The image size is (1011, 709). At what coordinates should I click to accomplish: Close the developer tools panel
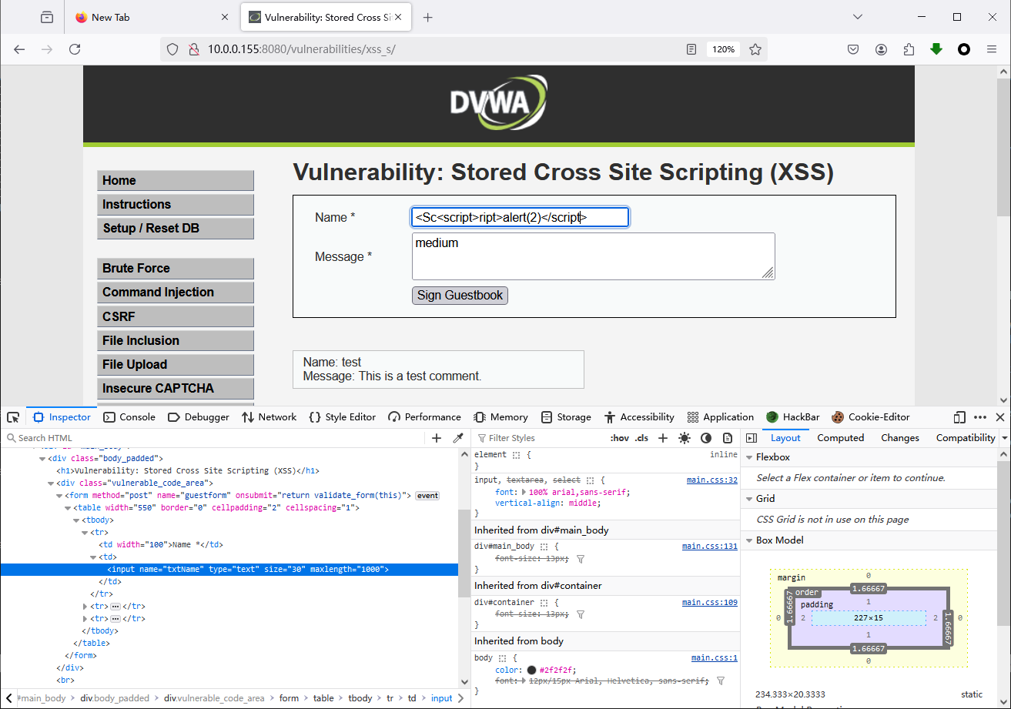tap(1000, 417)
